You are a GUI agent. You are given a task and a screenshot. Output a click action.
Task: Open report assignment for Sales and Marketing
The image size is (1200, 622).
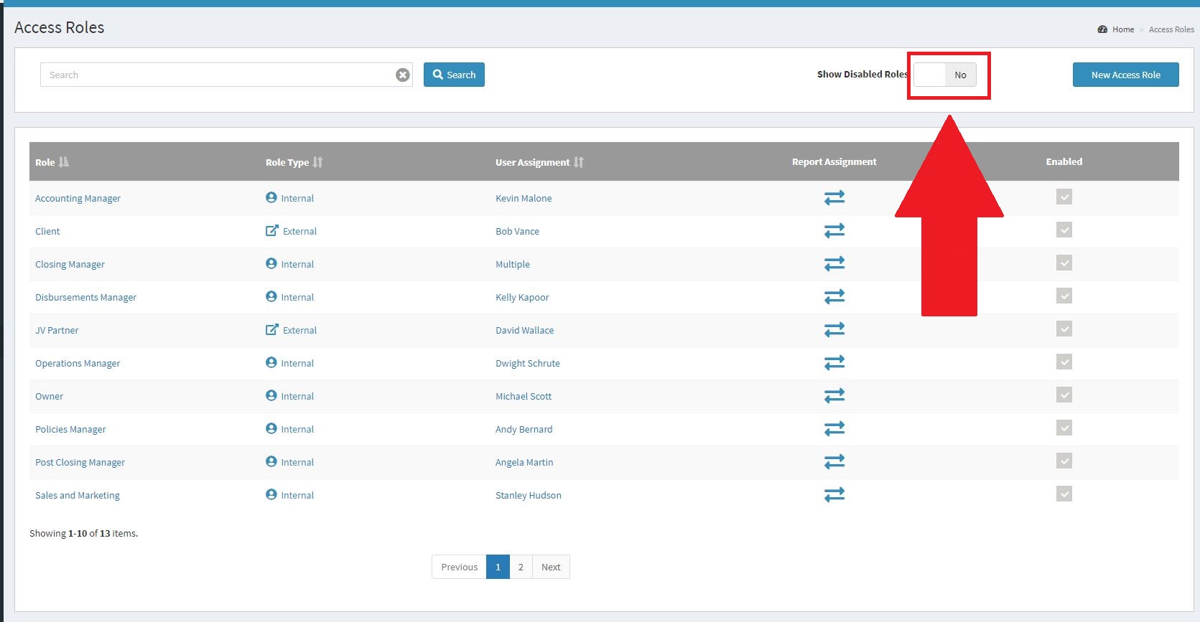pos(834,494)
